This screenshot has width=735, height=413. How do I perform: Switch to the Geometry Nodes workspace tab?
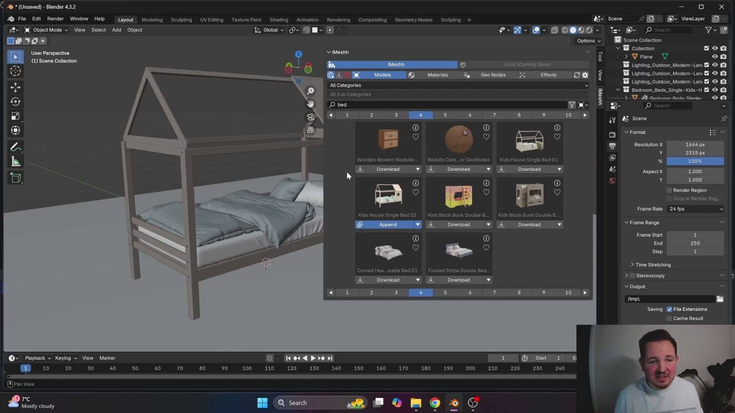[x=413, y=20]
